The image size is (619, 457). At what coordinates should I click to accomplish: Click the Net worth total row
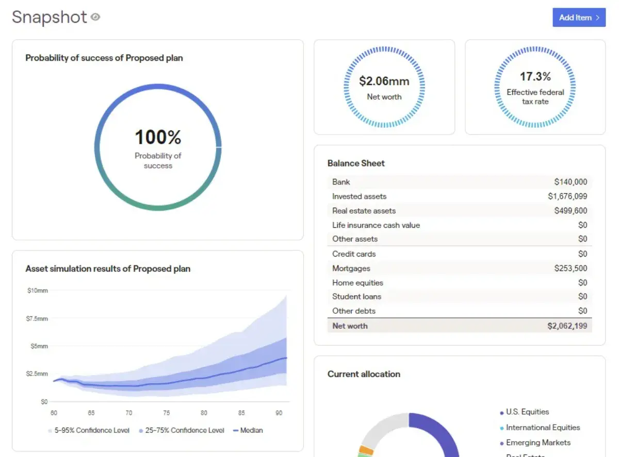click(x=459, y=326)
